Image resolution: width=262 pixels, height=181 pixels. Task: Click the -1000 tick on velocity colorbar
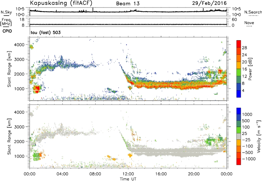pos(249,159)
